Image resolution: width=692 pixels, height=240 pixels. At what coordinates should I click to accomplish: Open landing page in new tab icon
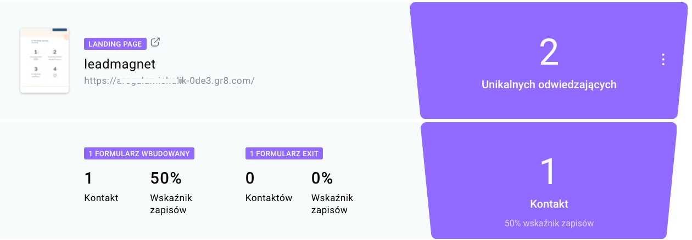(x=155, y=42)
